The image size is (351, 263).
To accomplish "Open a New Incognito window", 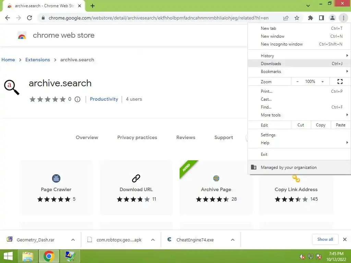I will (x=299, y=44).
